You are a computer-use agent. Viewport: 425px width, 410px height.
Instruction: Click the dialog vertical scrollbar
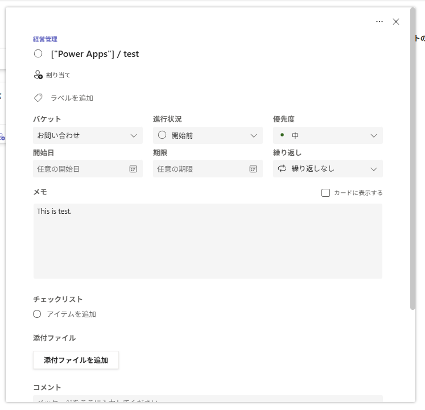[x=412, y=159]
